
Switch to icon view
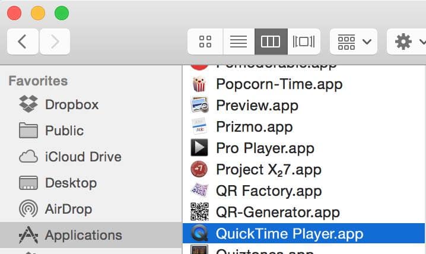(205, 42)
